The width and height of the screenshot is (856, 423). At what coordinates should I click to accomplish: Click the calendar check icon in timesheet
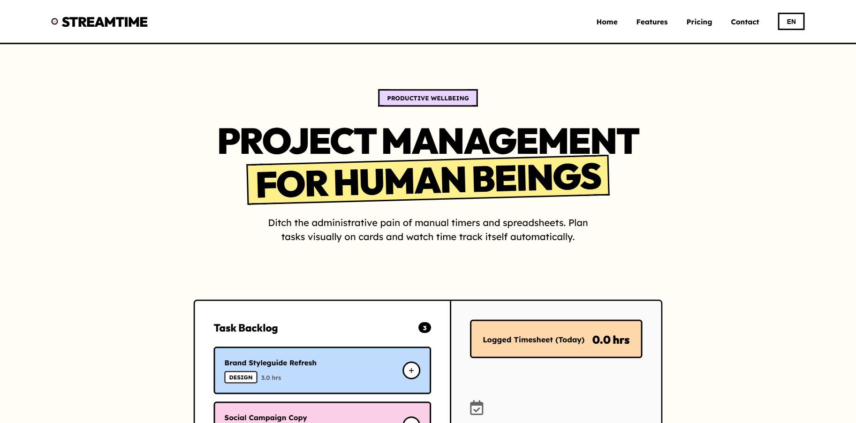pyautogui.click(x=477, y=408)
